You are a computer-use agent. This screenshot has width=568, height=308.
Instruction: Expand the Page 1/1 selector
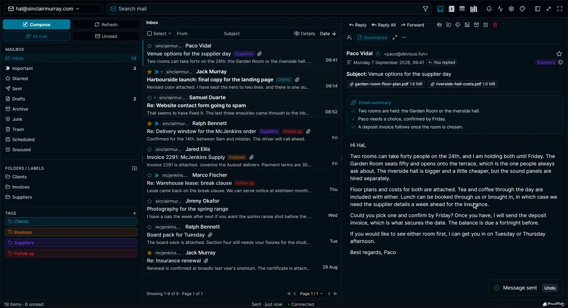[312, 293]
